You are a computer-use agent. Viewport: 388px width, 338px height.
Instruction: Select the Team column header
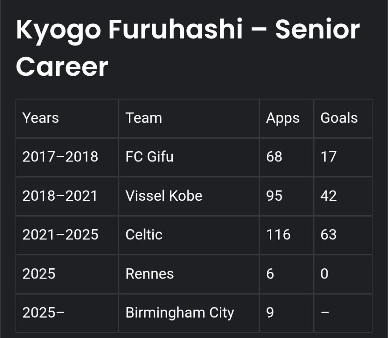coord(189,118)
